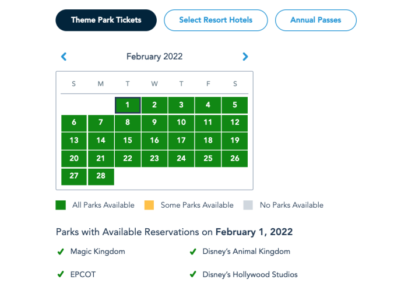This screenshot has height=293, width=408.
Task: Select February 5 on the calendar
Action: (235, 105)
